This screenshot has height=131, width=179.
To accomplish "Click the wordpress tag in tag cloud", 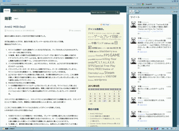I will (x=100, y=80).
